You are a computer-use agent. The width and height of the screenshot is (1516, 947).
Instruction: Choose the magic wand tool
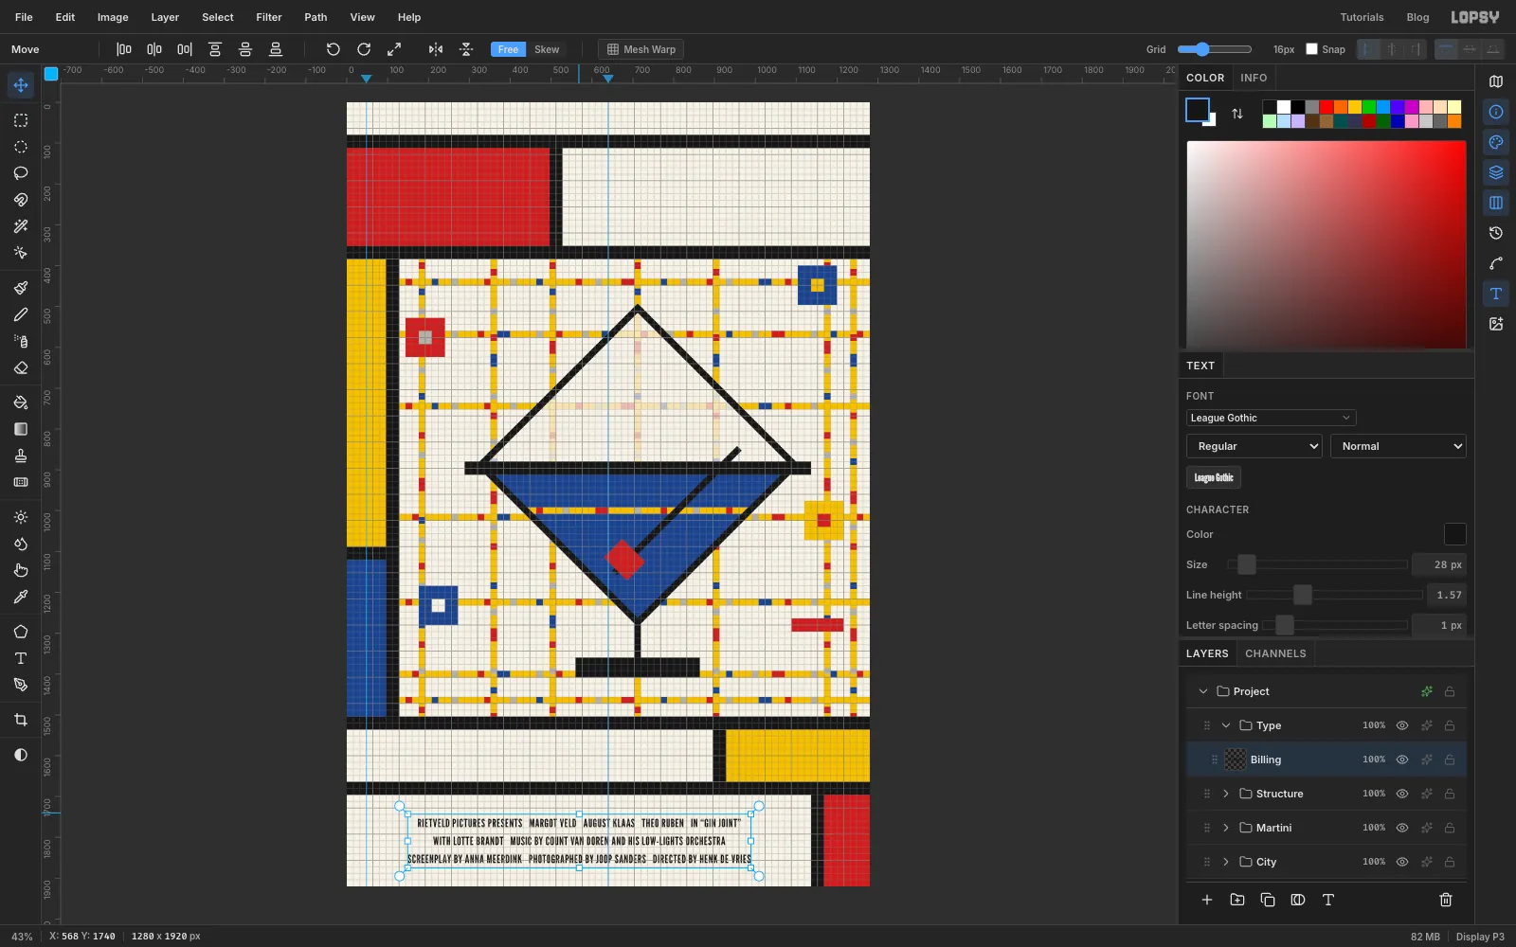21,226
